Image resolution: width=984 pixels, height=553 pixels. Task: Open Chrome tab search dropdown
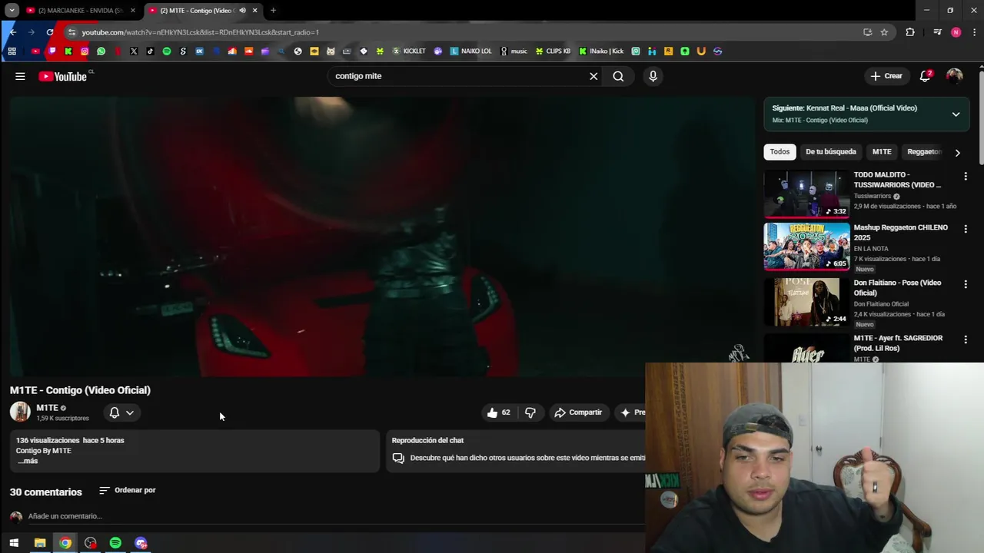12,10
